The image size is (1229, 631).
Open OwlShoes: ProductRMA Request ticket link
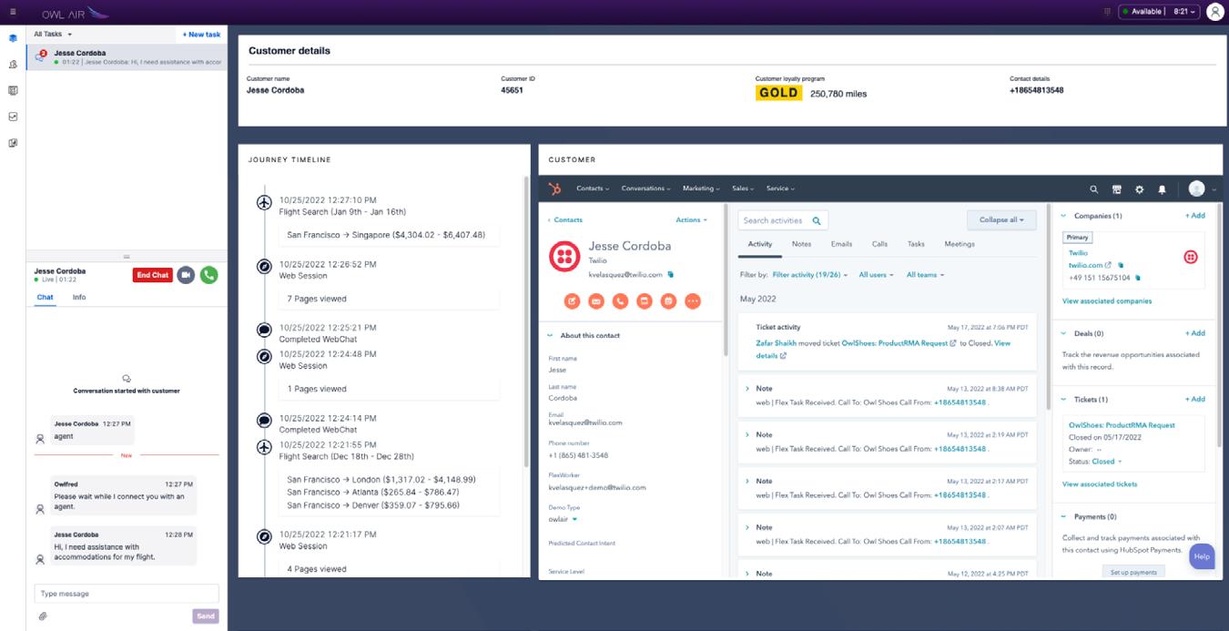tap(1122, 424)
